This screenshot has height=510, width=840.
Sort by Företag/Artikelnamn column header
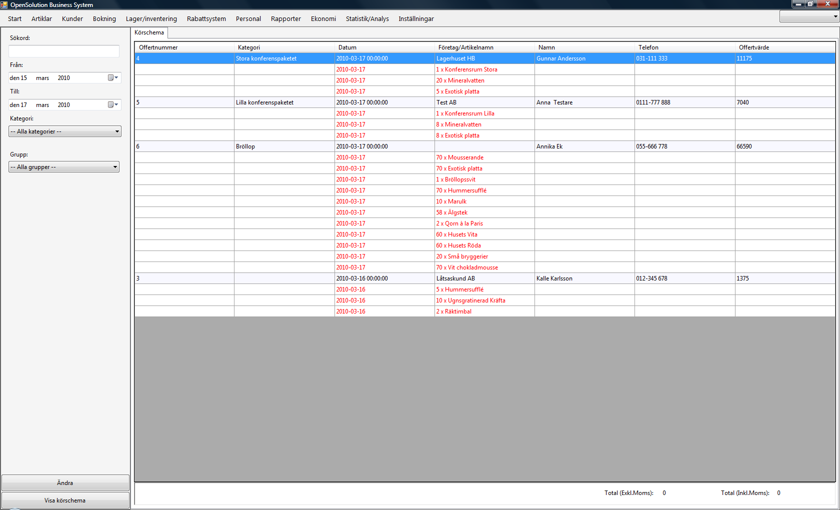(484, 47)
